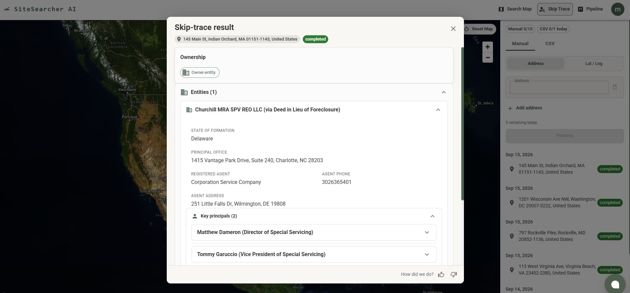Click the Manual 5/10 quota chip
This screenshot has width=630, height=293.
pos(520,29)
